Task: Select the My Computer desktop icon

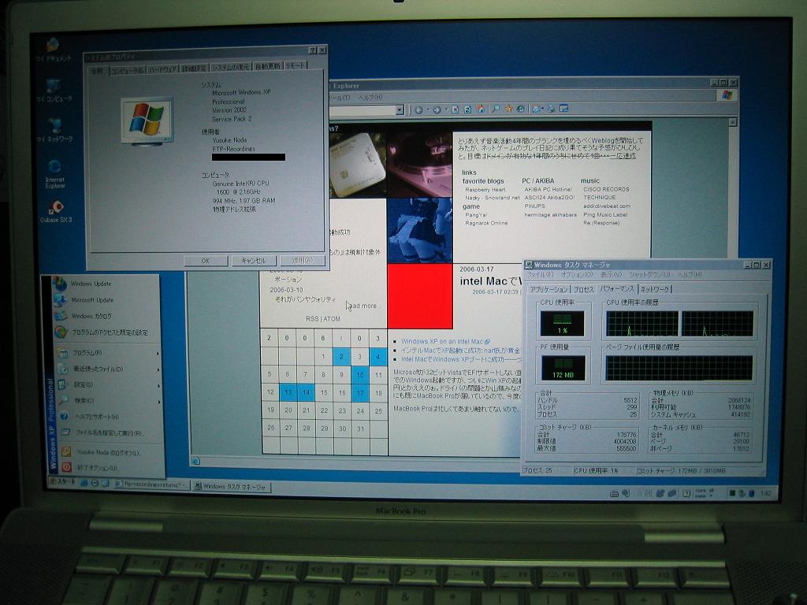Action: [54, 91]
